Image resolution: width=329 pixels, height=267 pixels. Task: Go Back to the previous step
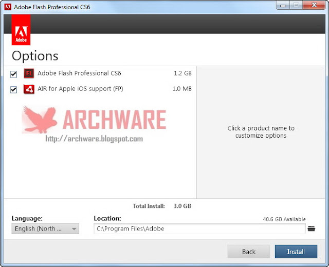click(x=249, y=252)
